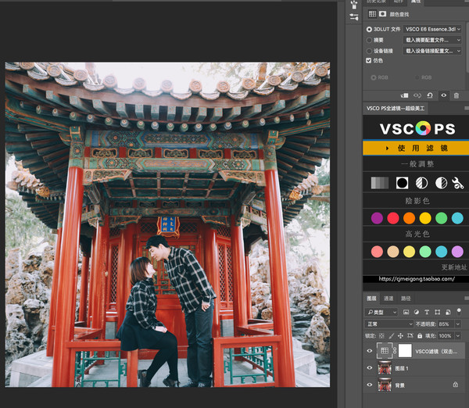469x408 pixels.
Task: Click the yellow 使用滤镜 button
Action: [416, 148]
